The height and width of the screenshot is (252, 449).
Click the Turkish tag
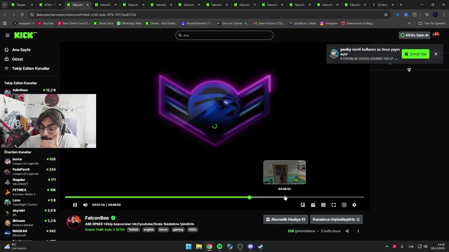[133, 230]
